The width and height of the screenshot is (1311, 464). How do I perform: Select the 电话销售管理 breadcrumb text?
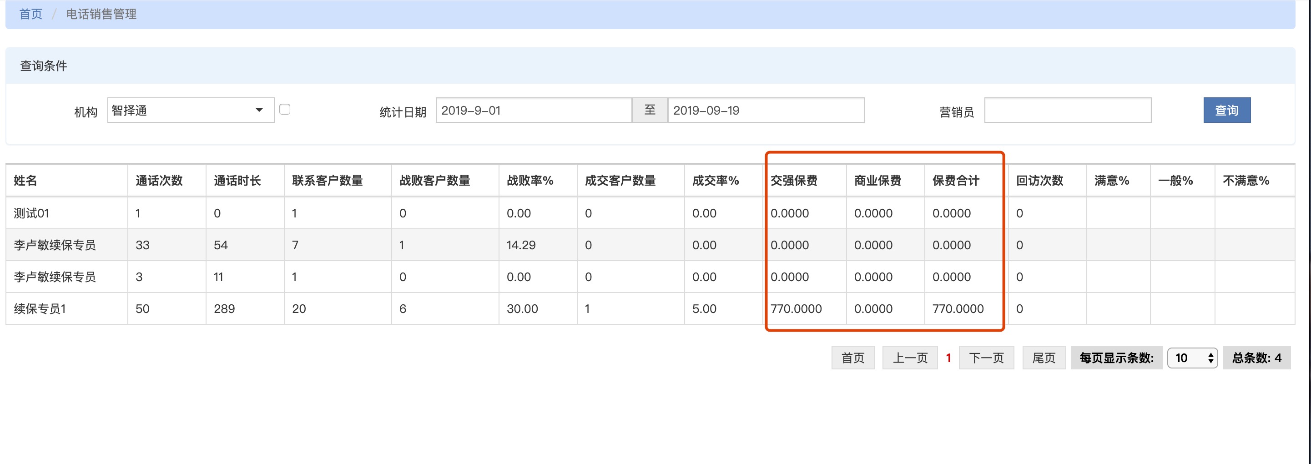click(x=101, y=14)
